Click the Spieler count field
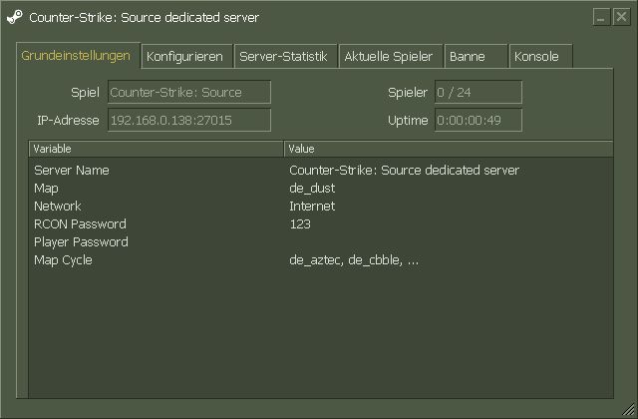Viewport: 638px width, 419px height. pyautogui.click(x=478, y=93)
